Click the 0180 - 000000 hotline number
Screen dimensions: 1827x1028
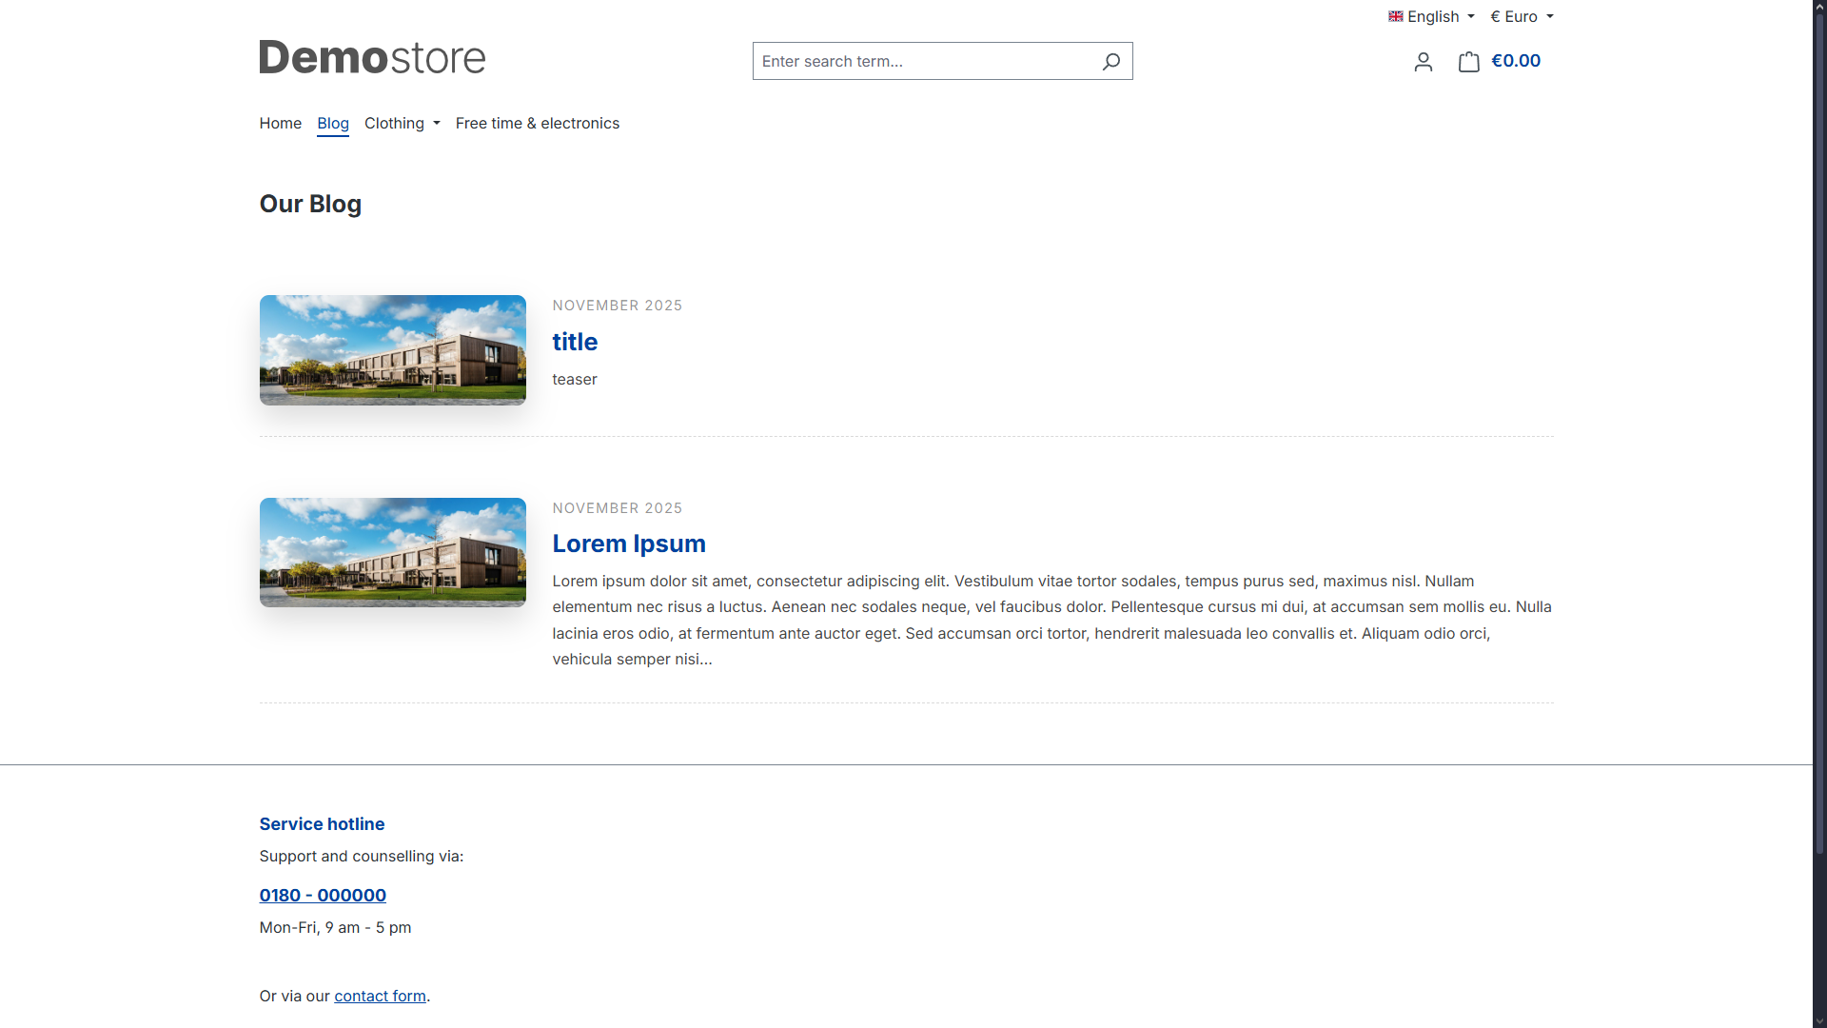[x=323, y=895]
